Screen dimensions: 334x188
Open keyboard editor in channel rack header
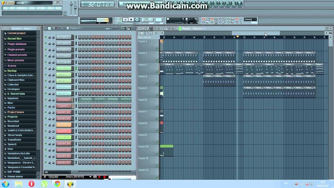click(129, 28)
